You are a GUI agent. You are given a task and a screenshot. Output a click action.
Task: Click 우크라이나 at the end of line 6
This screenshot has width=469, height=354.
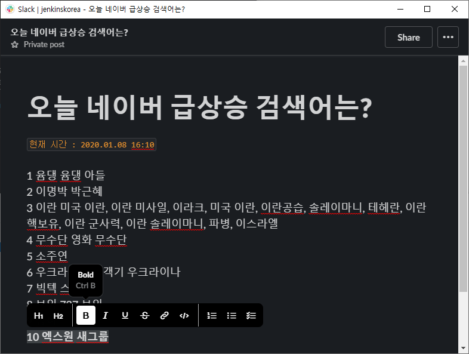click(x=154, y=272)
